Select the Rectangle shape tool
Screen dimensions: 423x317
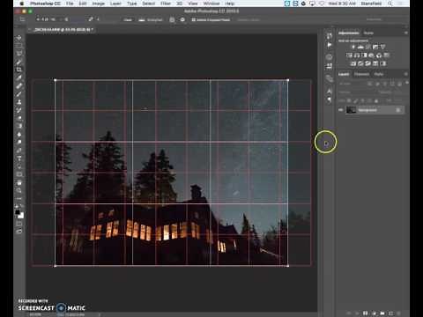(19, 174)
